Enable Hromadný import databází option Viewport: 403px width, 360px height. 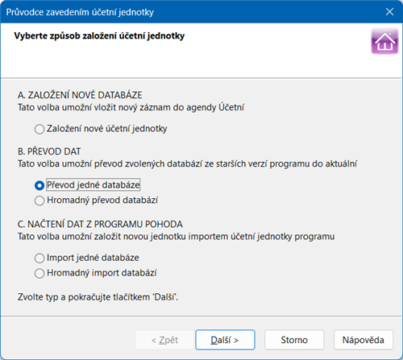click(x=95, y=273)
